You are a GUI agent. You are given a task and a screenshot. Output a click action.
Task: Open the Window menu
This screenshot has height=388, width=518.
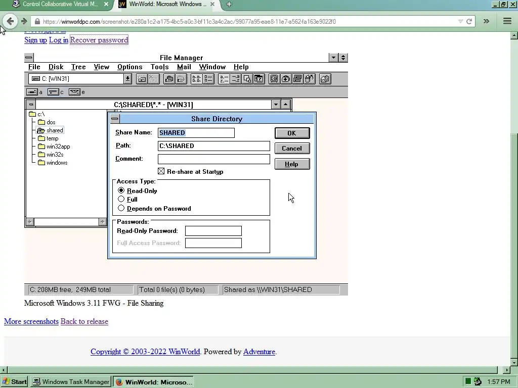pyautogui.click(x=212, y=67)
